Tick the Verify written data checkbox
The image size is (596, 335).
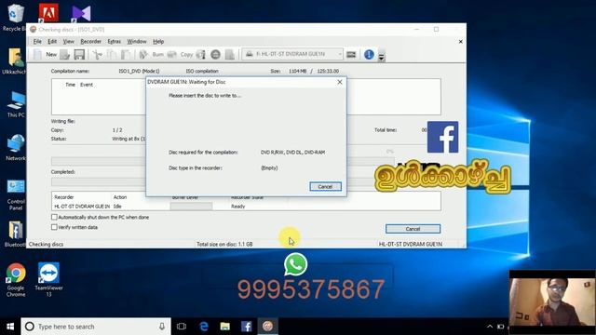(54, 227)
